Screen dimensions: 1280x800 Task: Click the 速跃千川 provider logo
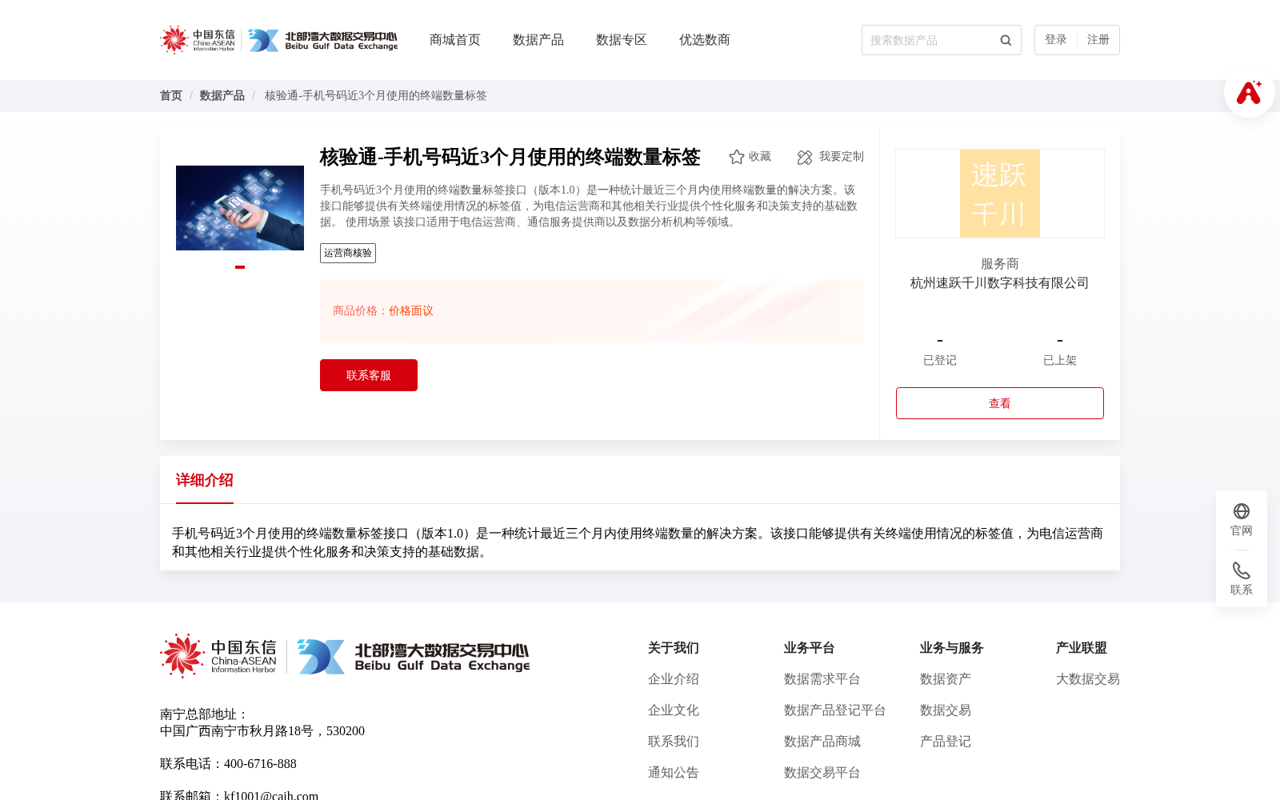tap(1000, 194)
